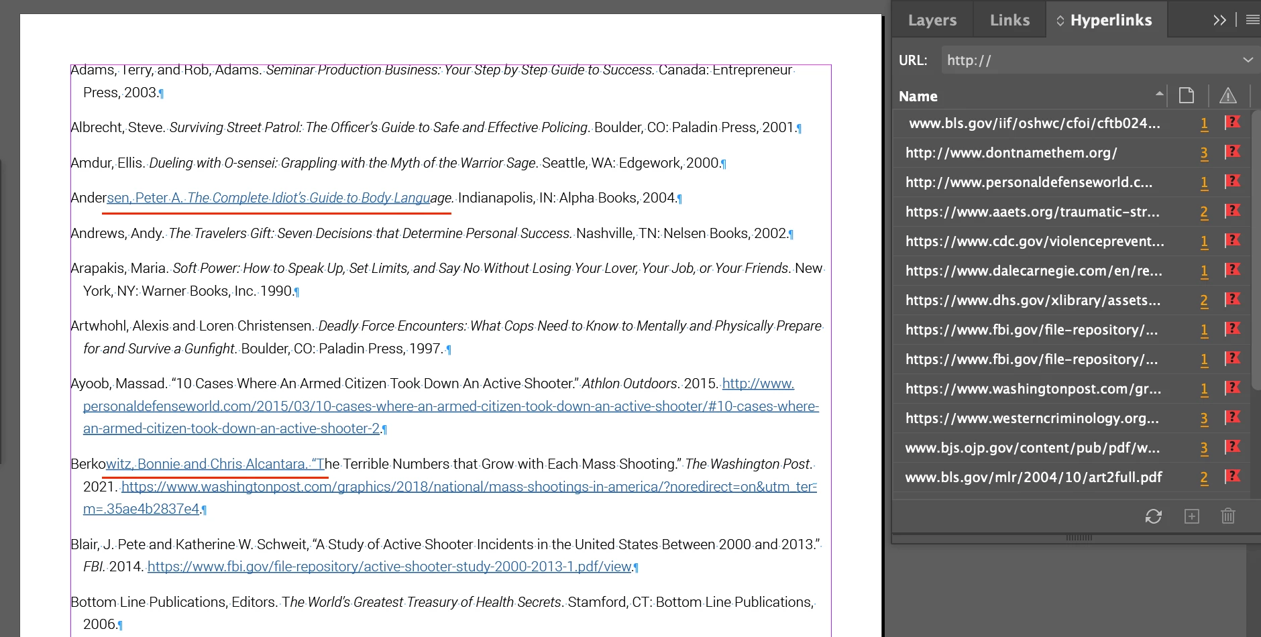This screenshot has height=637, width=1261.
Task: Sort by page icon column header
Action: pos(1187,96)
